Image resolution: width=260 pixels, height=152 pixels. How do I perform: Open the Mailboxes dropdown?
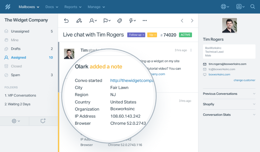[x=29, y=7]
